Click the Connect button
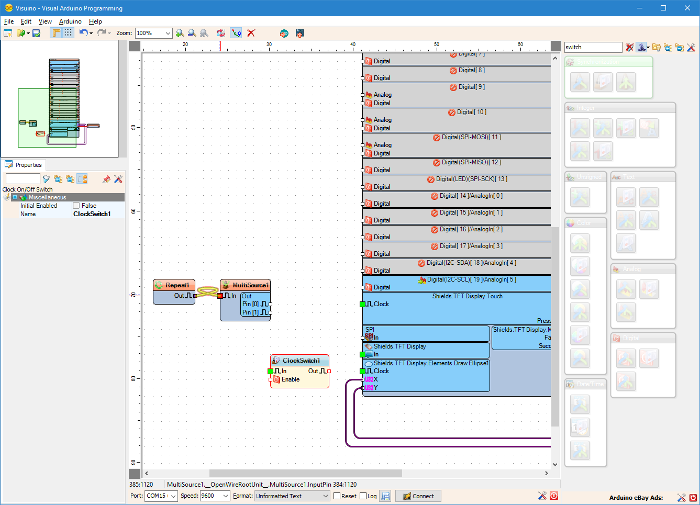The image size is (700, 505). coord(418,496)
